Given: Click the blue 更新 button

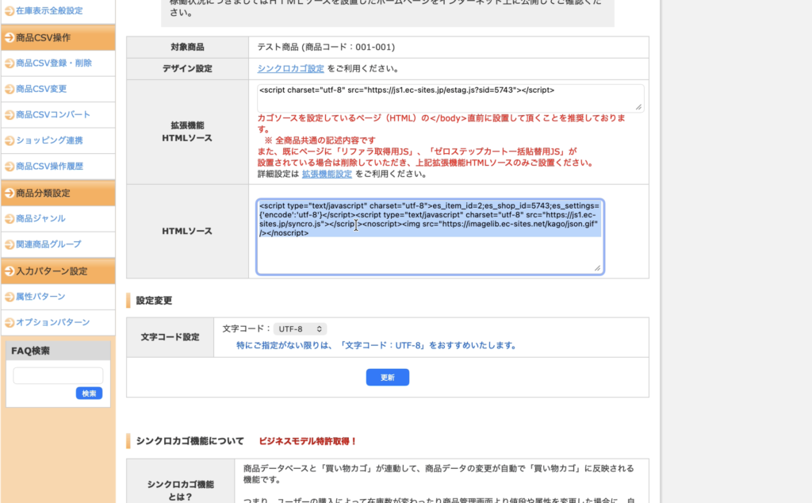Looking at the screenshot, I should pos(387,377).
